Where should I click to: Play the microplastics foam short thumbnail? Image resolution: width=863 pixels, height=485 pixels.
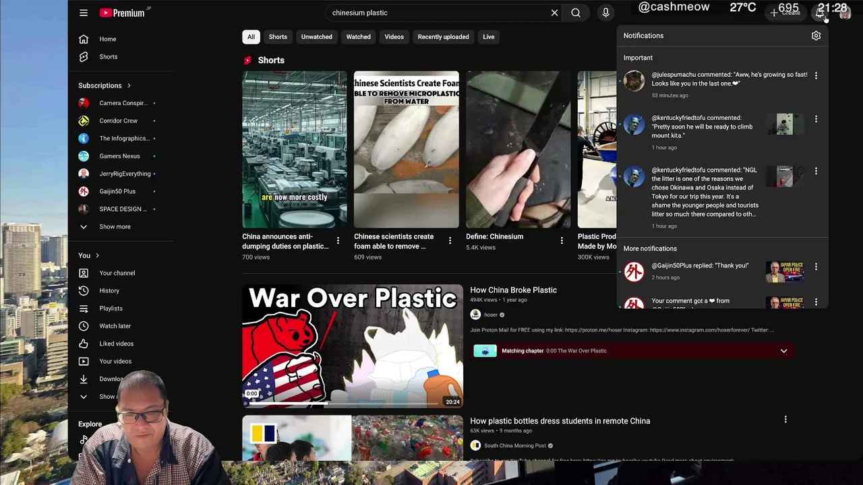407,150
